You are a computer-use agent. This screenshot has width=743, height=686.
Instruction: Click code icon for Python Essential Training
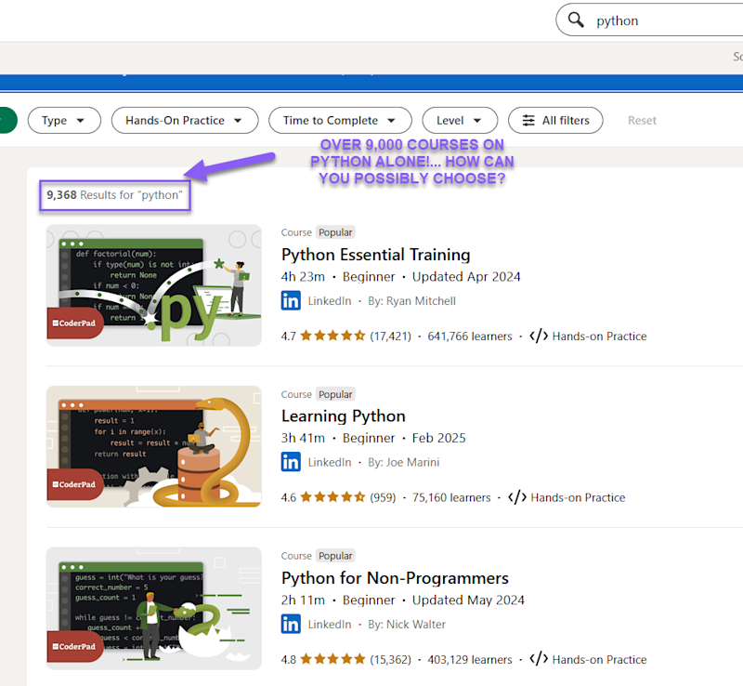(x=539, y=336)
